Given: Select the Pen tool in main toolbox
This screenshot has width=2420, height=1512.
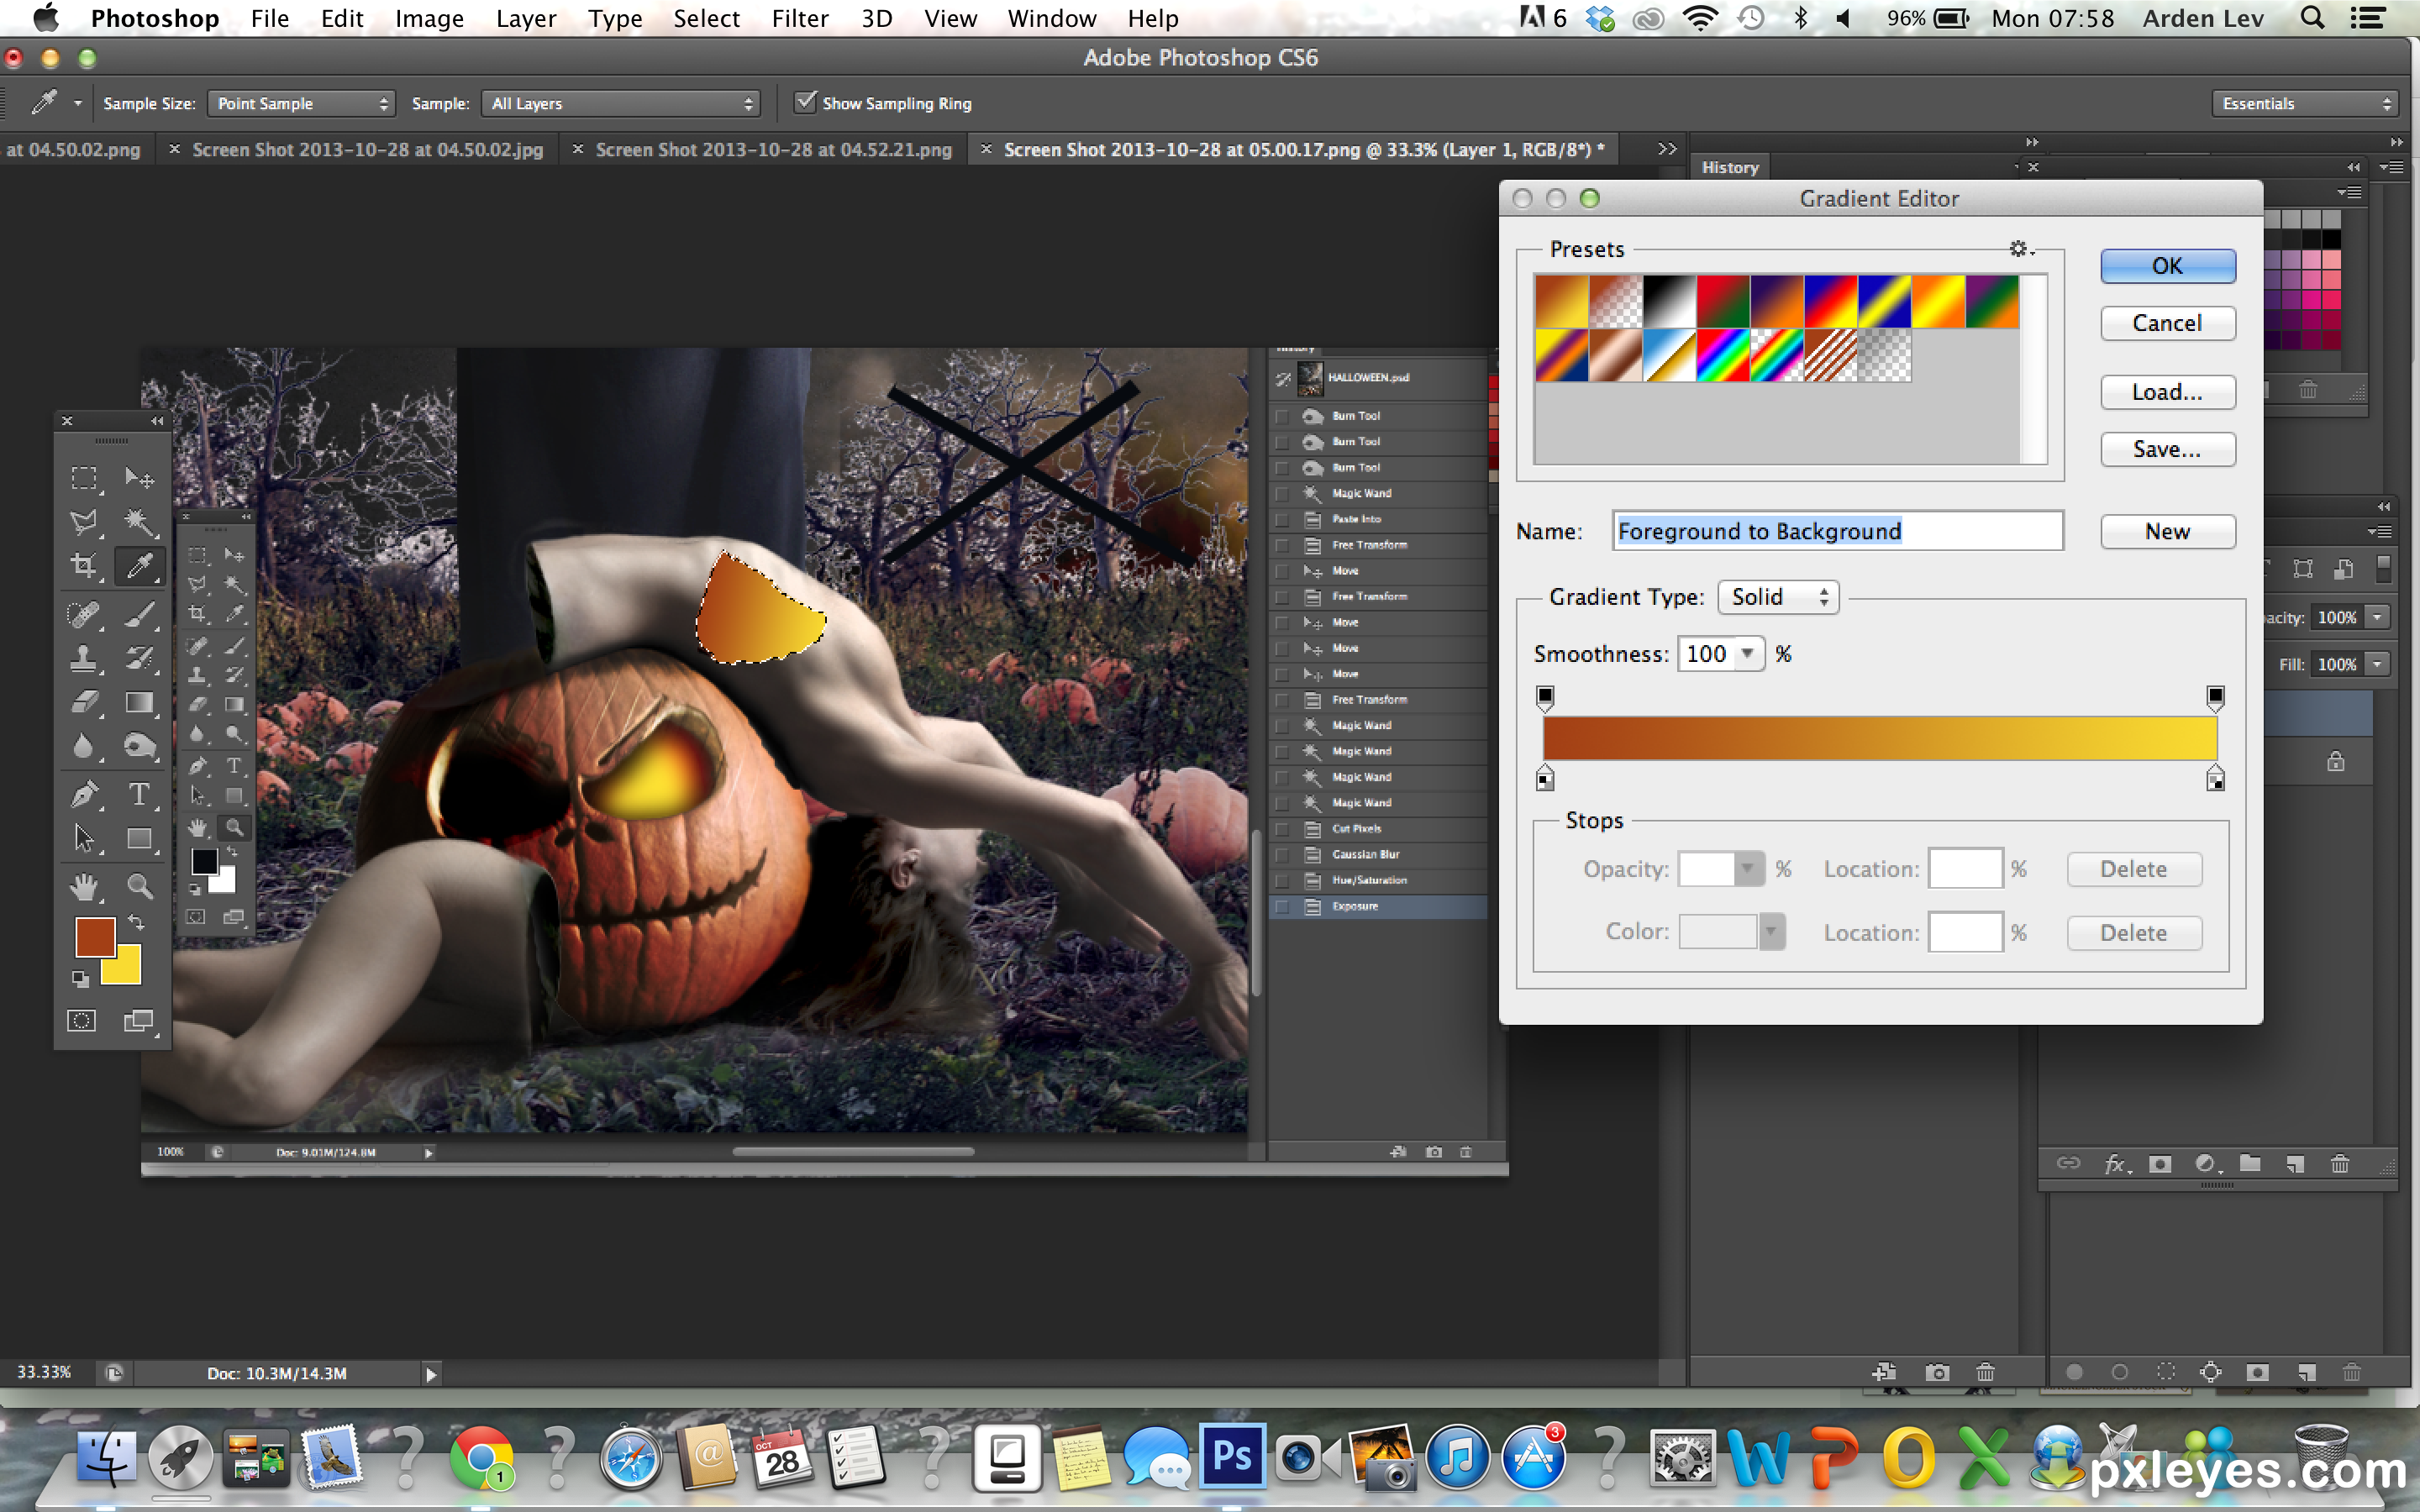Looking at the screenshot, I should point(84,794).
